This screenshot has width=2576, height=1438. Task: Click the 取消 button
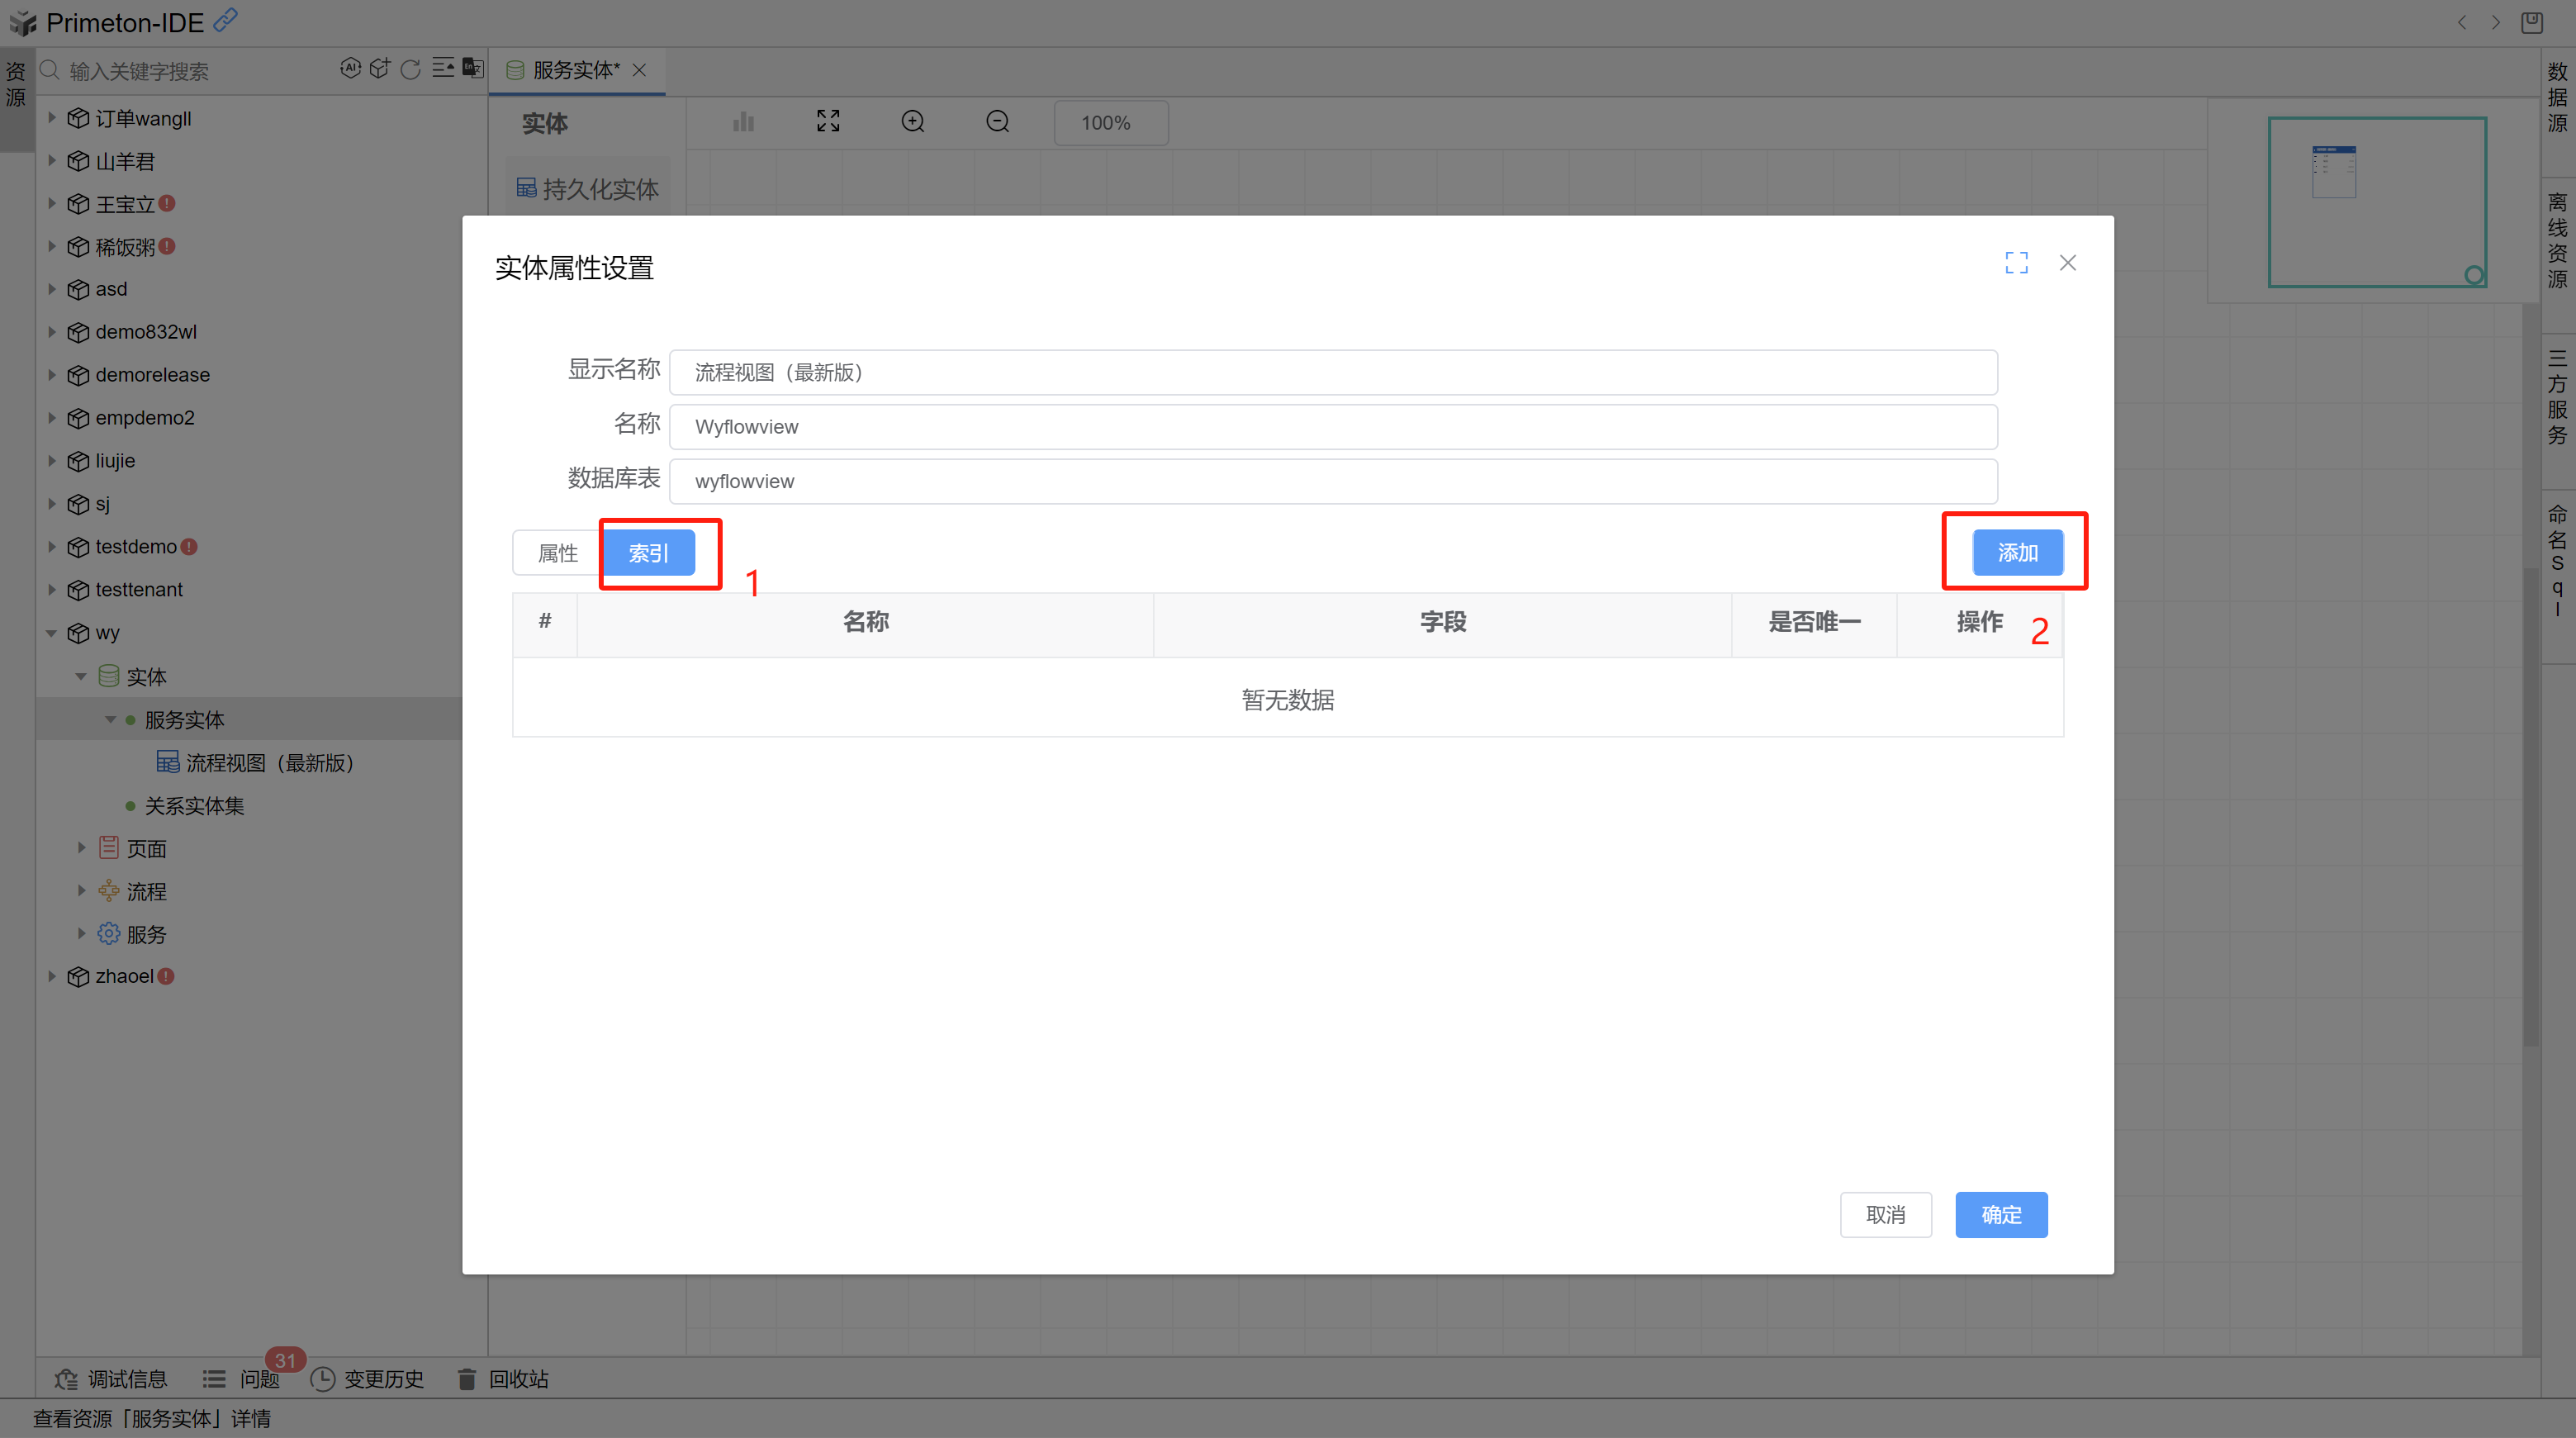click(x=1885, y=1214)
